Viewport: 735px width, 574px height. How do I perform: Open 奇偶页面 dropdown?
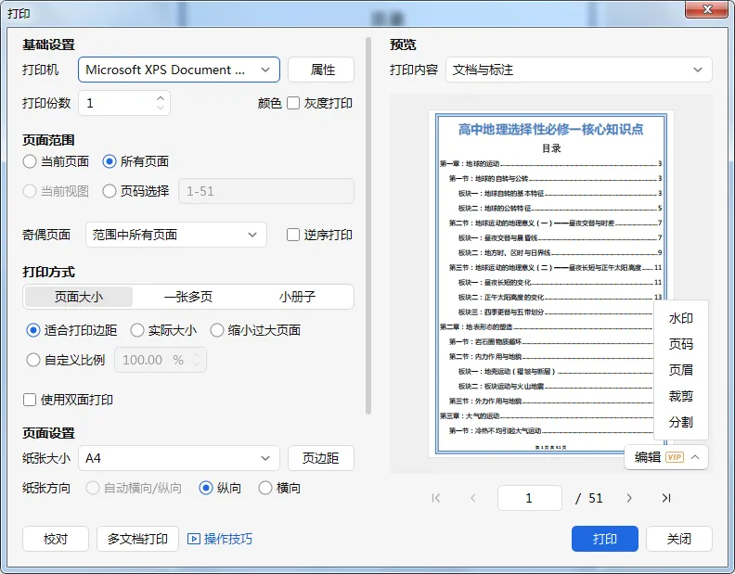click(x=176, y=235)
